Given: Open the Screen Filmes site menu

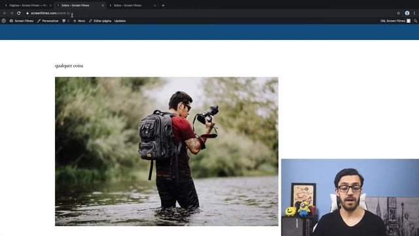Looking at the screenshot, I should pos(22,21).
